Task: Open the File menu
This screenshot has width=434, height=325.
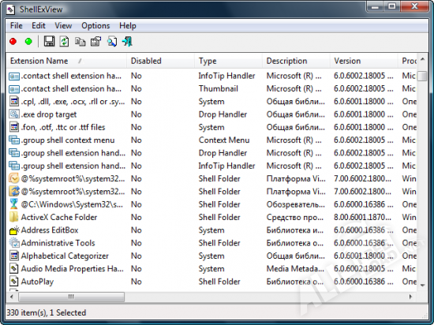Action: [16, 26]
